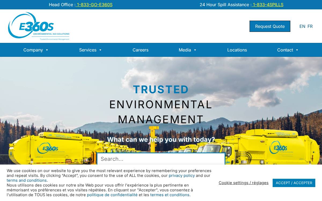Open the Services menu item
Image resolution: width=322 pixels, height=201 pixels.
pos(88,50)
